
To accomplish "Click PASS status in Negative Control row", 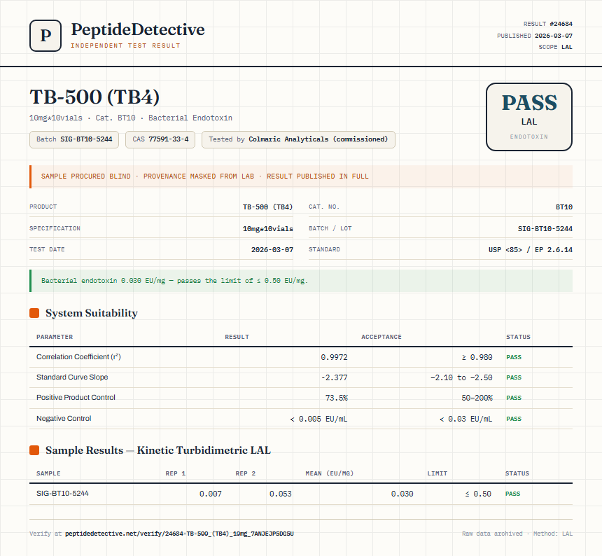I will (514, 419).
